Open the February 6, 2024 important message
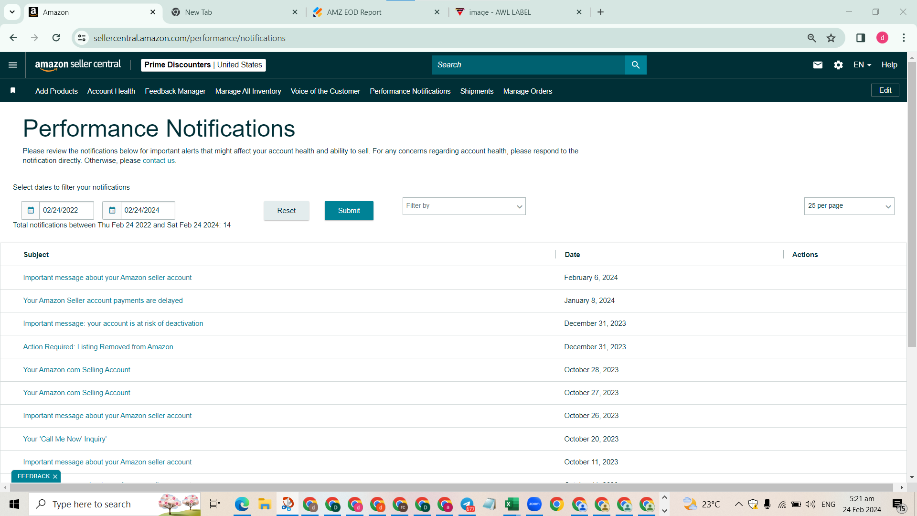 (x=107, y=278)
